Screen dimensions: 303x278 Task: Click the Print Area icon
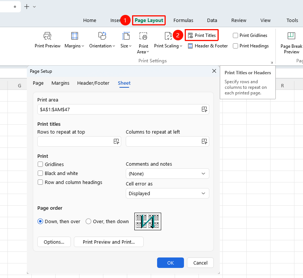(143, 36)
